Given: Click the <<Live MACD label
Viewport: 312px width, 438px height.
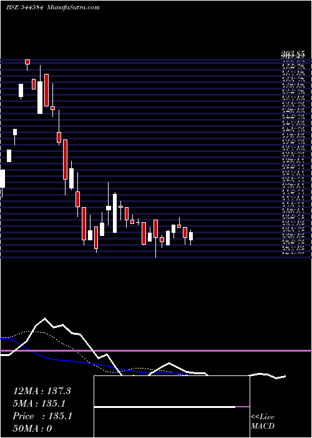Looking at the screenshot, I should tap(263, 422).
